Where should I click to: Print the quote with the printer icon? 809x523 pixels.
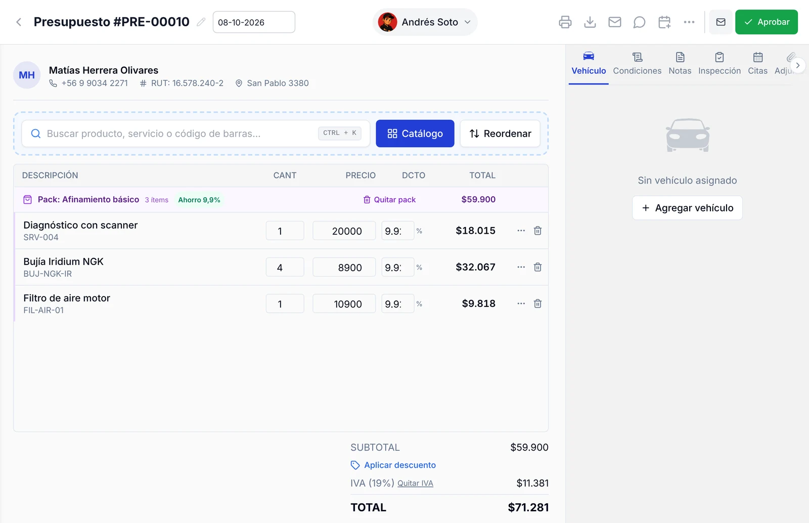coord(565,22)
